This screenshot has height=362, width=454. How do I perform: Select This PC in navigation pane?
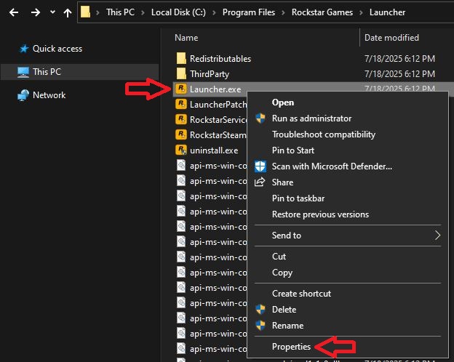pos(79,72)
